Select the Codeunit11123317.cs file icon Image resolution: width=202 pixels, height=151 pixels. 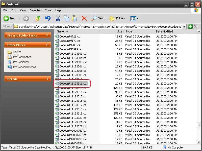tap(57, 105)
